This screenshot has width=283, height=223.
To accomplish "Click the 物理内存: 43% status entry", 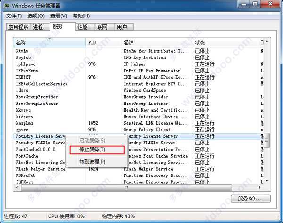I will 118,216.
